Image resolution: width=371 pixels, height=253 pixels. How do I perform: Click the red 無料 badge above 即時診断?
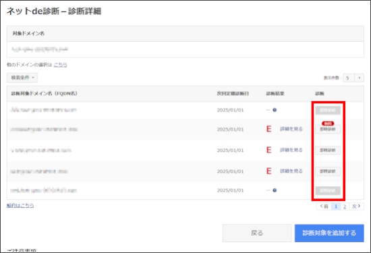[x=328, y=123]
